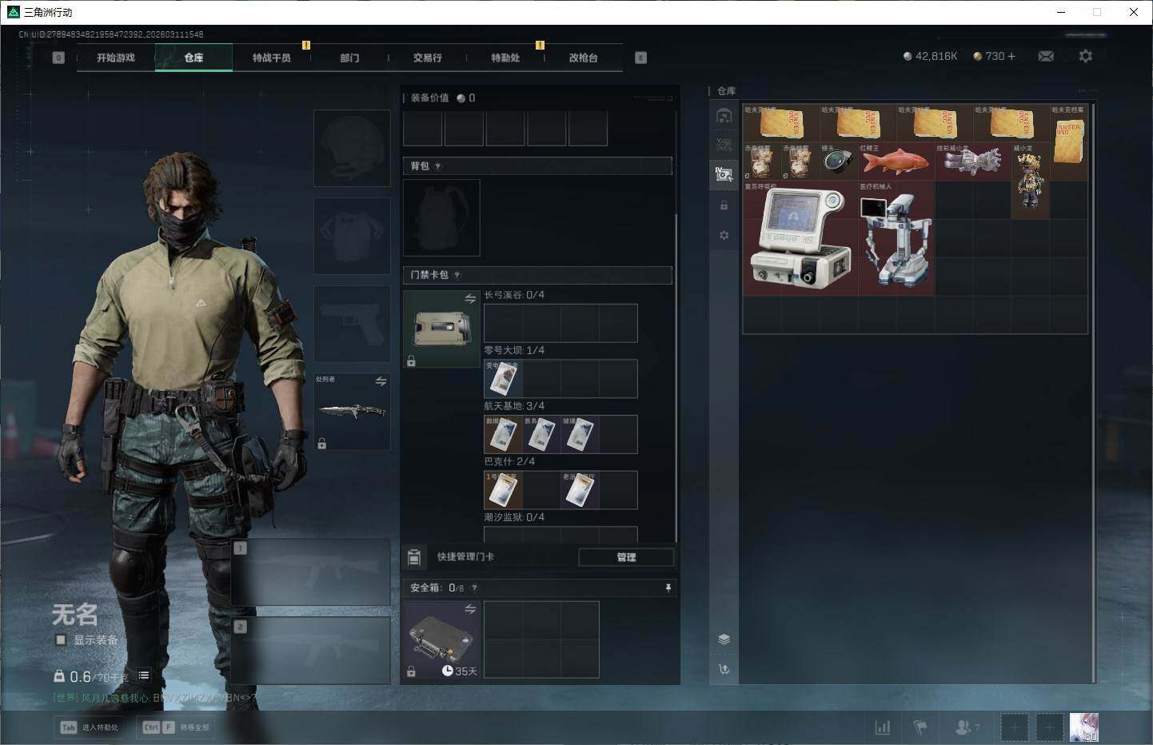This screenshot has width=1153, height=745.
Task: Click the swap arrows on the 处刑者 knife slot
Action: (381, 381)
